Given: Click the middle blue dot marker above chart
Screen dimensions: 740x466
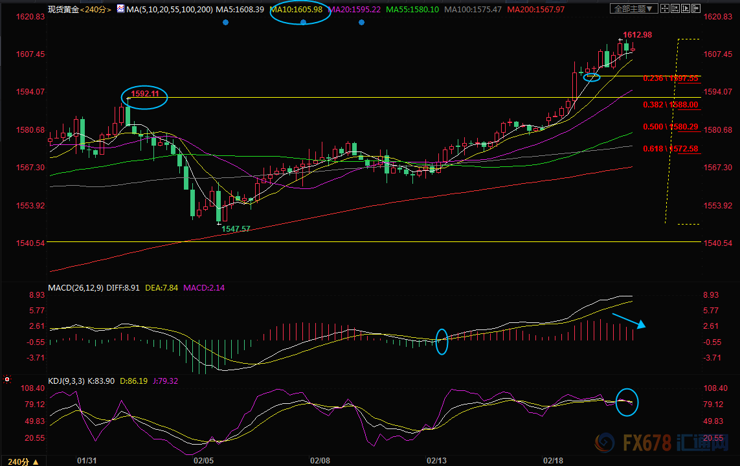Looking at the screenshot, I should [x=303, y=22].
